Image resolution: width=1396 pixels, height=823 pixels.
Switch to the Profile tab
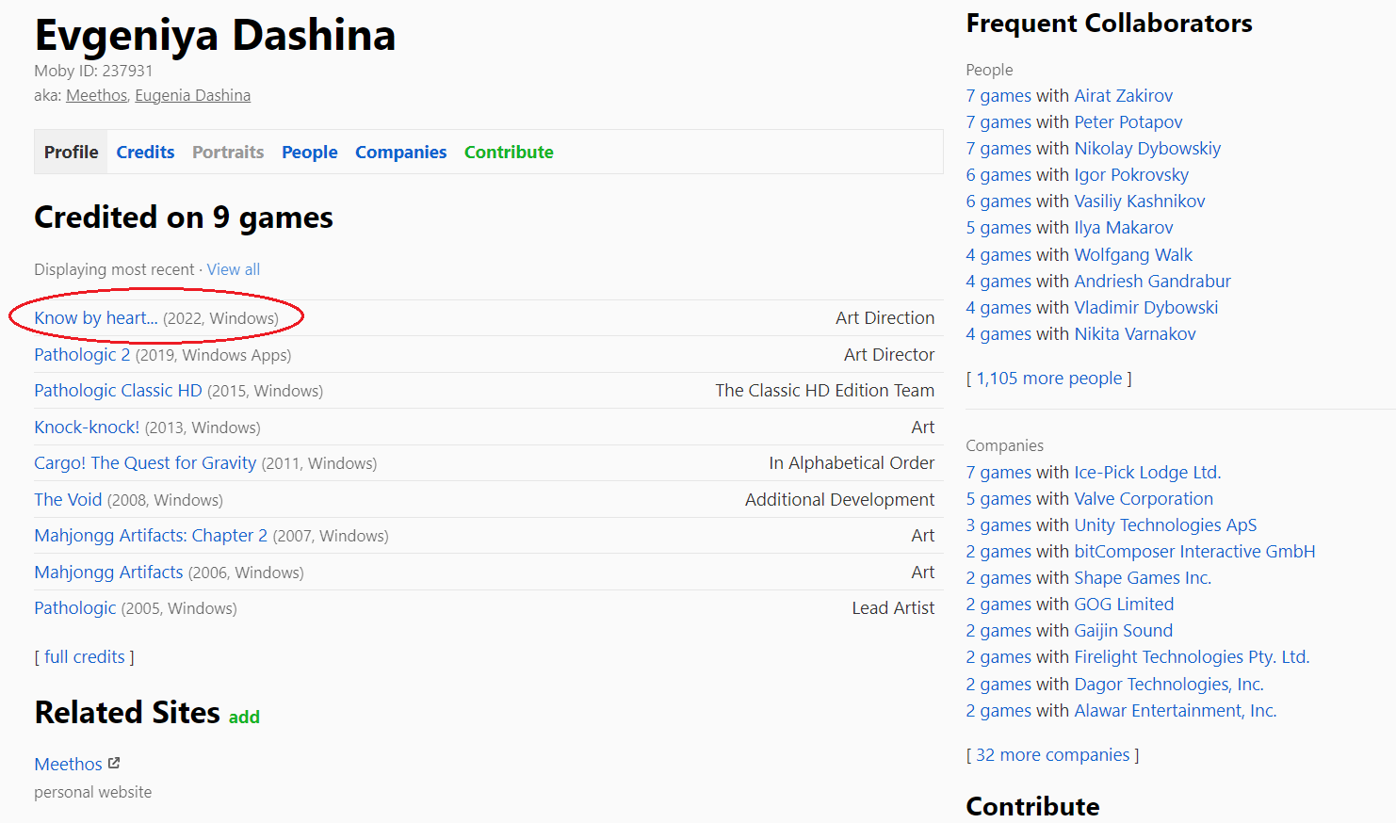[72, 152]
